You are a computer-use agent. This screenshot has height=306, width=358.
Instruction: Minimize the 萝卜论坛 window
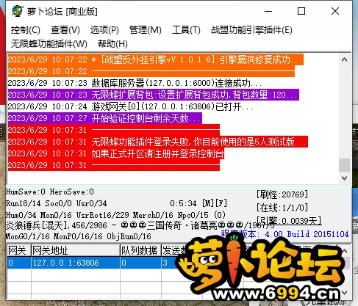[268, 11]
